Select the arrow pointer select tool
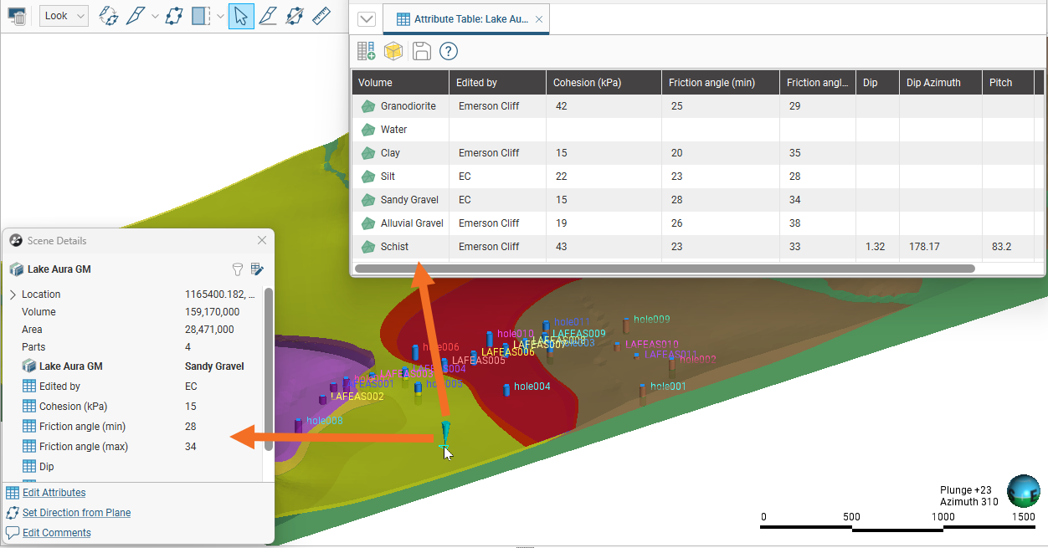The width and height of the screenshot is (1048, 548). pos(241,16)
